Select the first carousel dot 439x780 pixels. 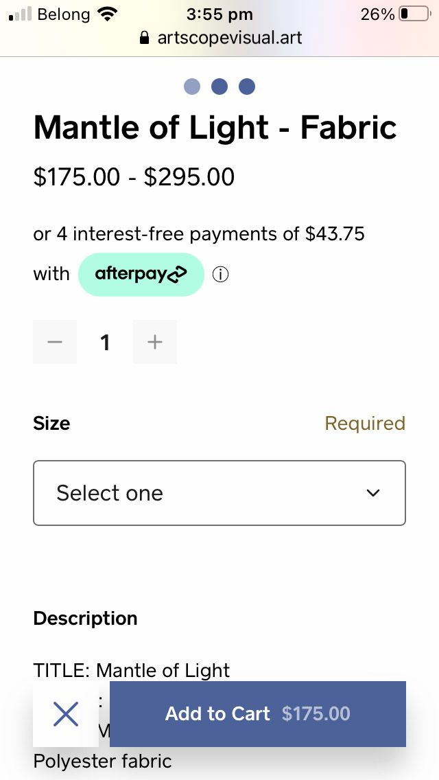pyautogui.click(x=193, y=86)
